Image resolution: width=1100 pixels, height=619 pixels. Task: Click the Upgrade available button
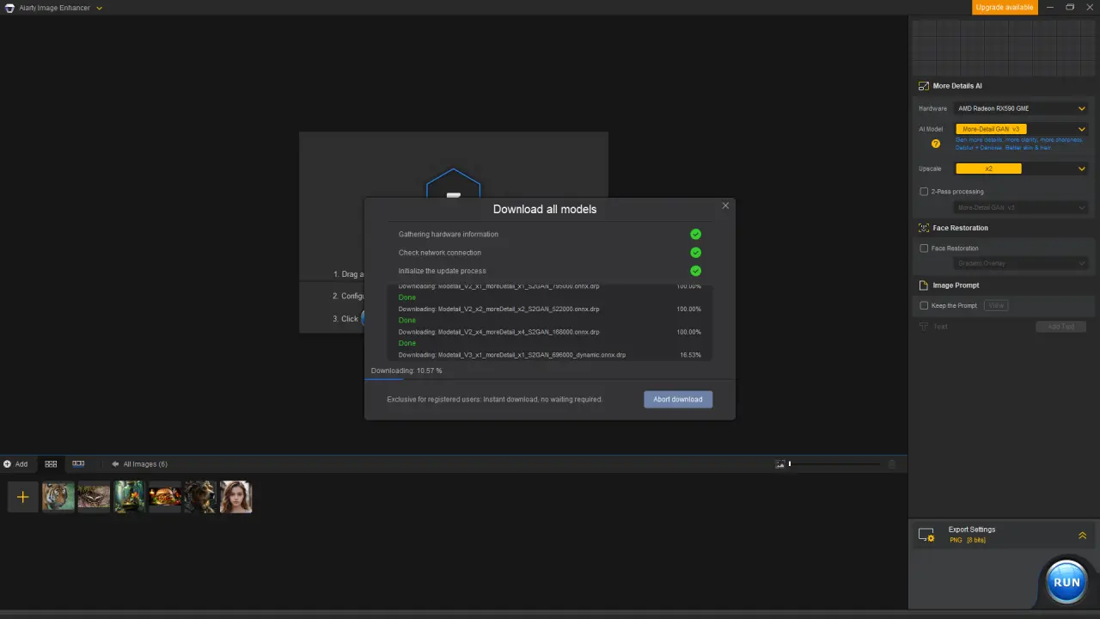point(1005,8)
